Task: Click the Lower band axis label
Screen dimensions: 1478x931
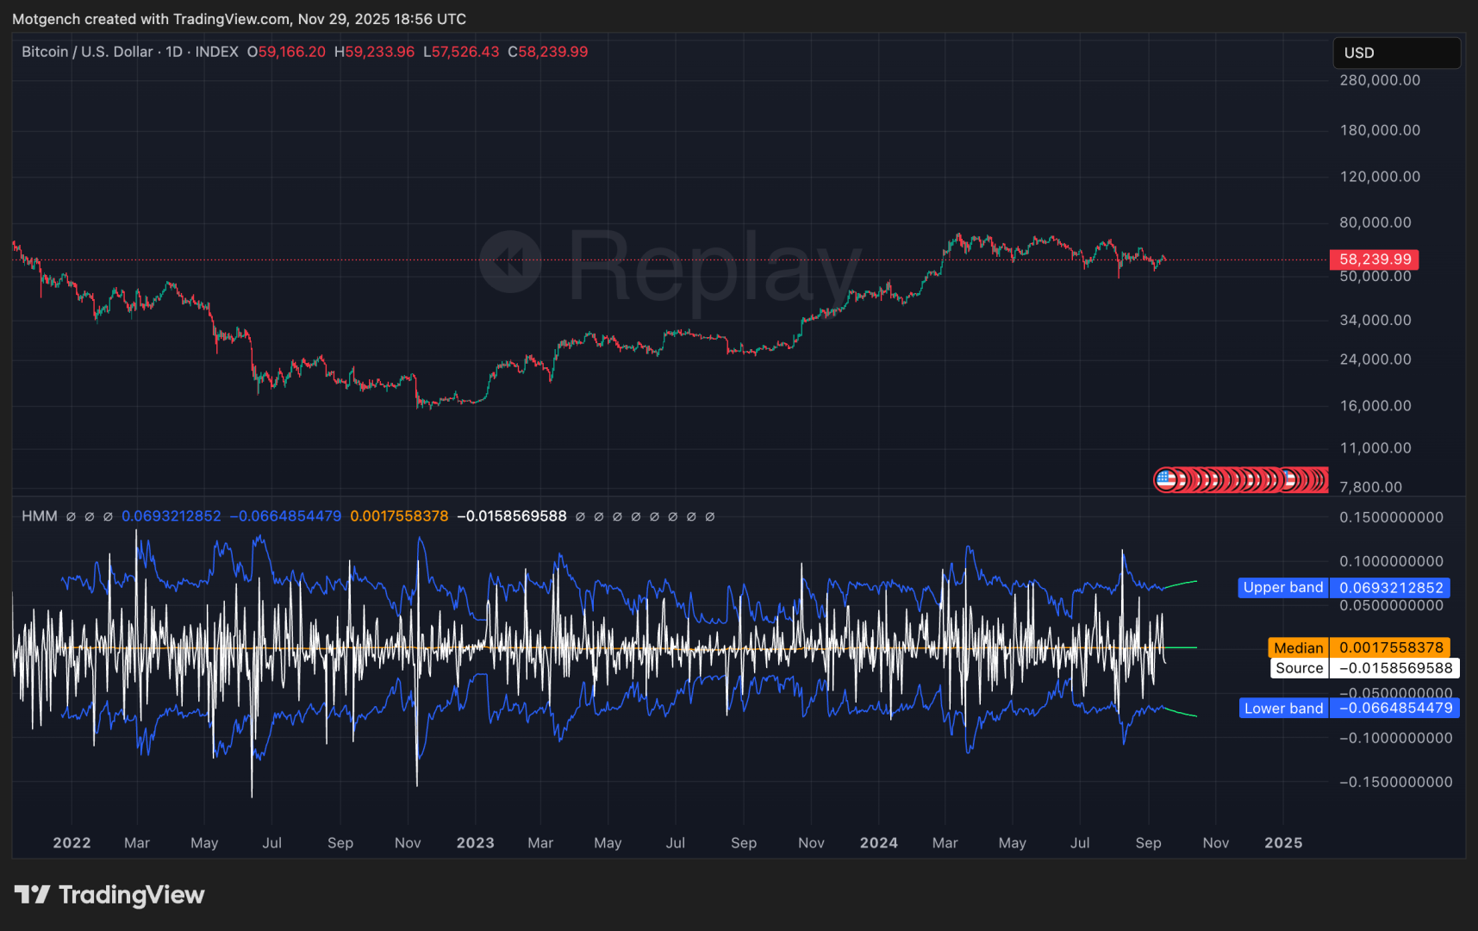Action: 1282,709
